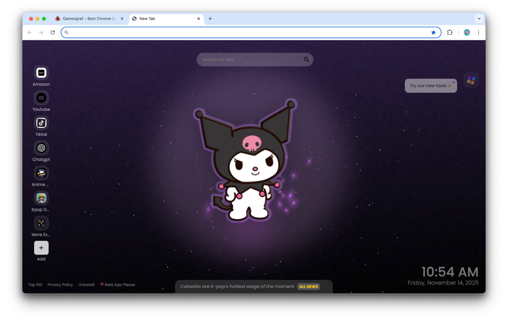Image resolution: width=508 pixels, height=317 pixels.
Task: Open the Anime shortcut icon
Action: (41, 173)
